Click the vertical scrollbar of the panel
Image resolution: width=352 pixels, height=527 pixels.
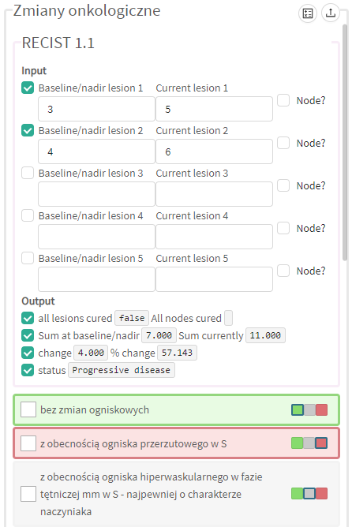(x=345, y=142)
